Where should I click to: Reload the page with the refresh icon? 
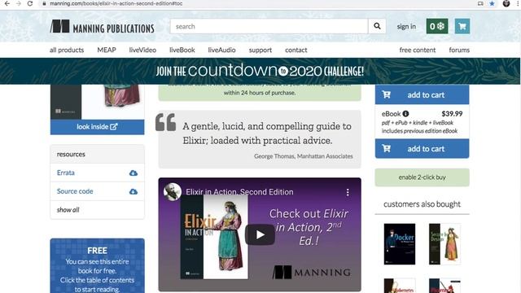[x=30, y=3]
